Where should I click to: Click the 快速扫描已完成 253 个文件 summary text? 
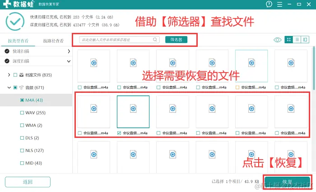[x=72, y=17]
